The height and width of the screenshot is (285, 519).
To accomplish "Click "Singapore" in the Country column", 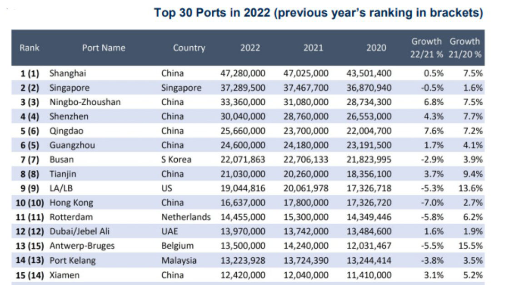I will 181,88.
